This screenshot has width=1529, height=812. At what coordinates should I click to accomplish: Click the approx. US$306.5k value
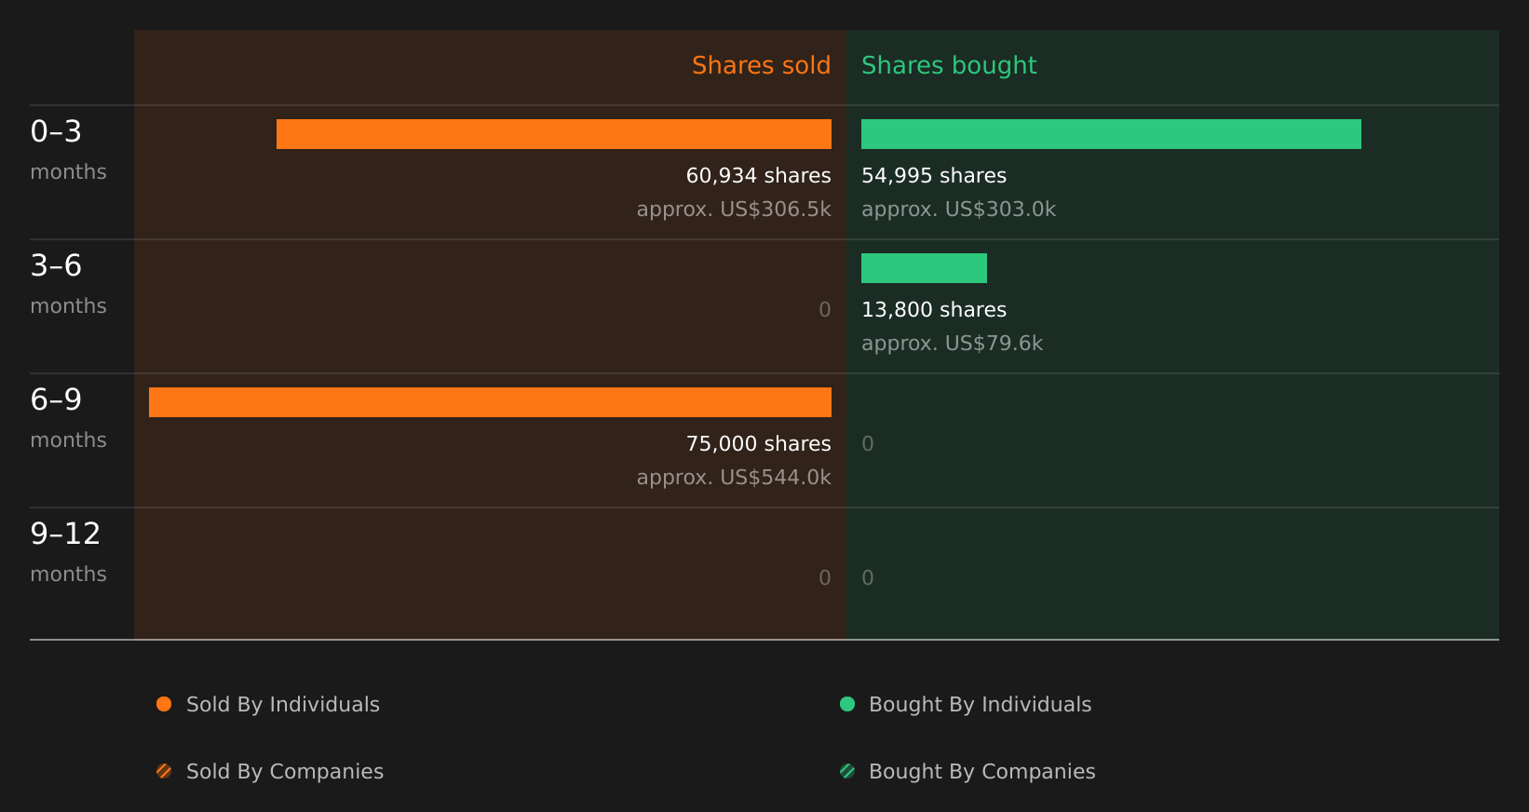pos(734,210)
